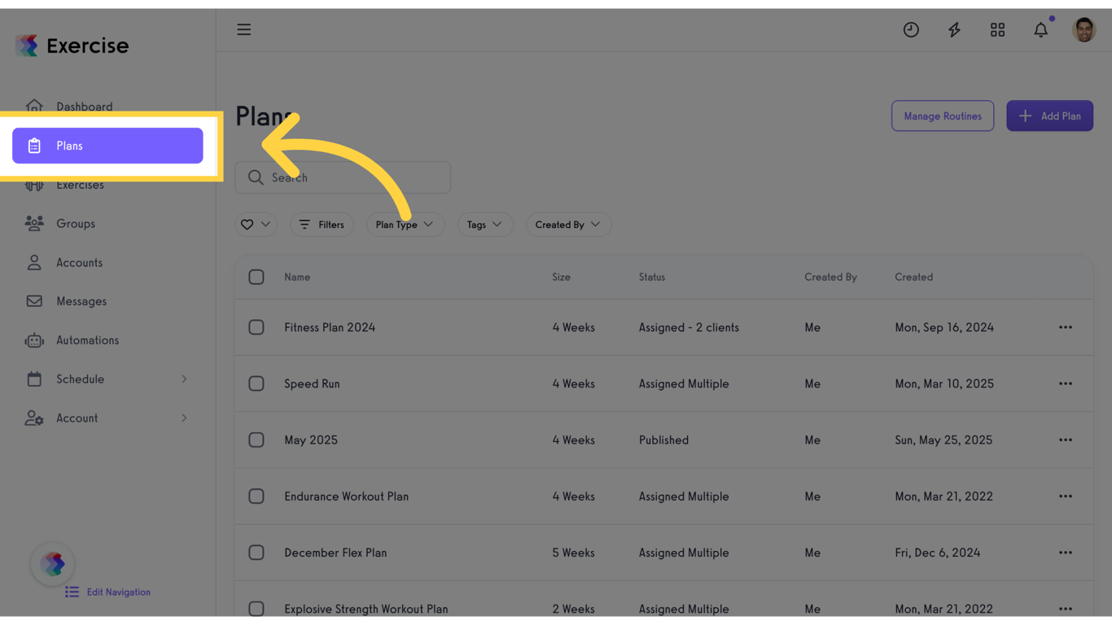This screenshot has height=625, width=1112.
Task: Open the Plan Type dropdown
Action: click(x=405, y=225)
